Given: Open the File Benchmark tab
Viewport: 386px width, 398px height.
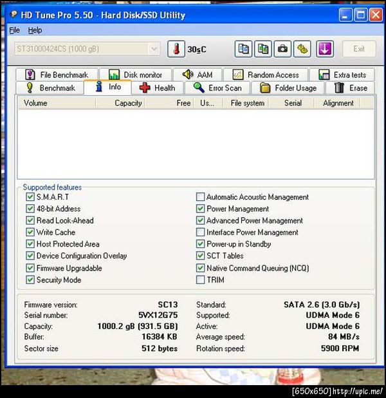Looking at the screenshot, I should coord(57,75).
